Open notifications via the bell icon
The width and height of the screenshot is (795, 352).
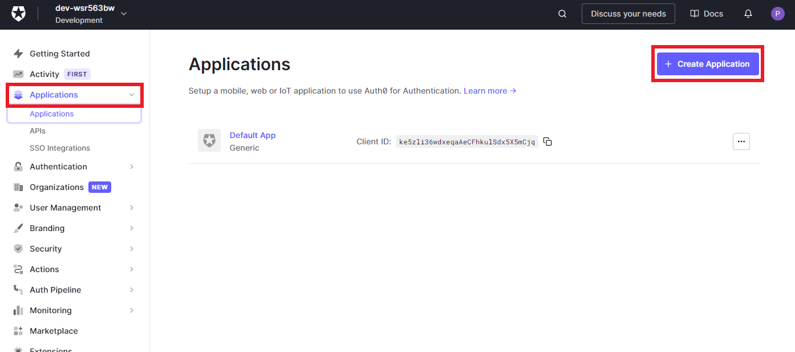748,13
